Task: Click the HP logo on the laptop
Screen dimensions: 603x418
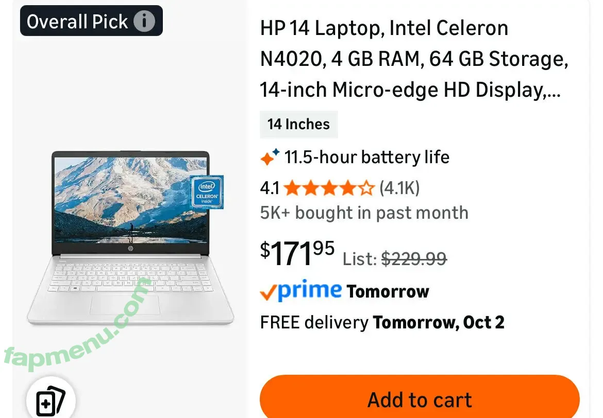Action: click(x=131, y=248)
